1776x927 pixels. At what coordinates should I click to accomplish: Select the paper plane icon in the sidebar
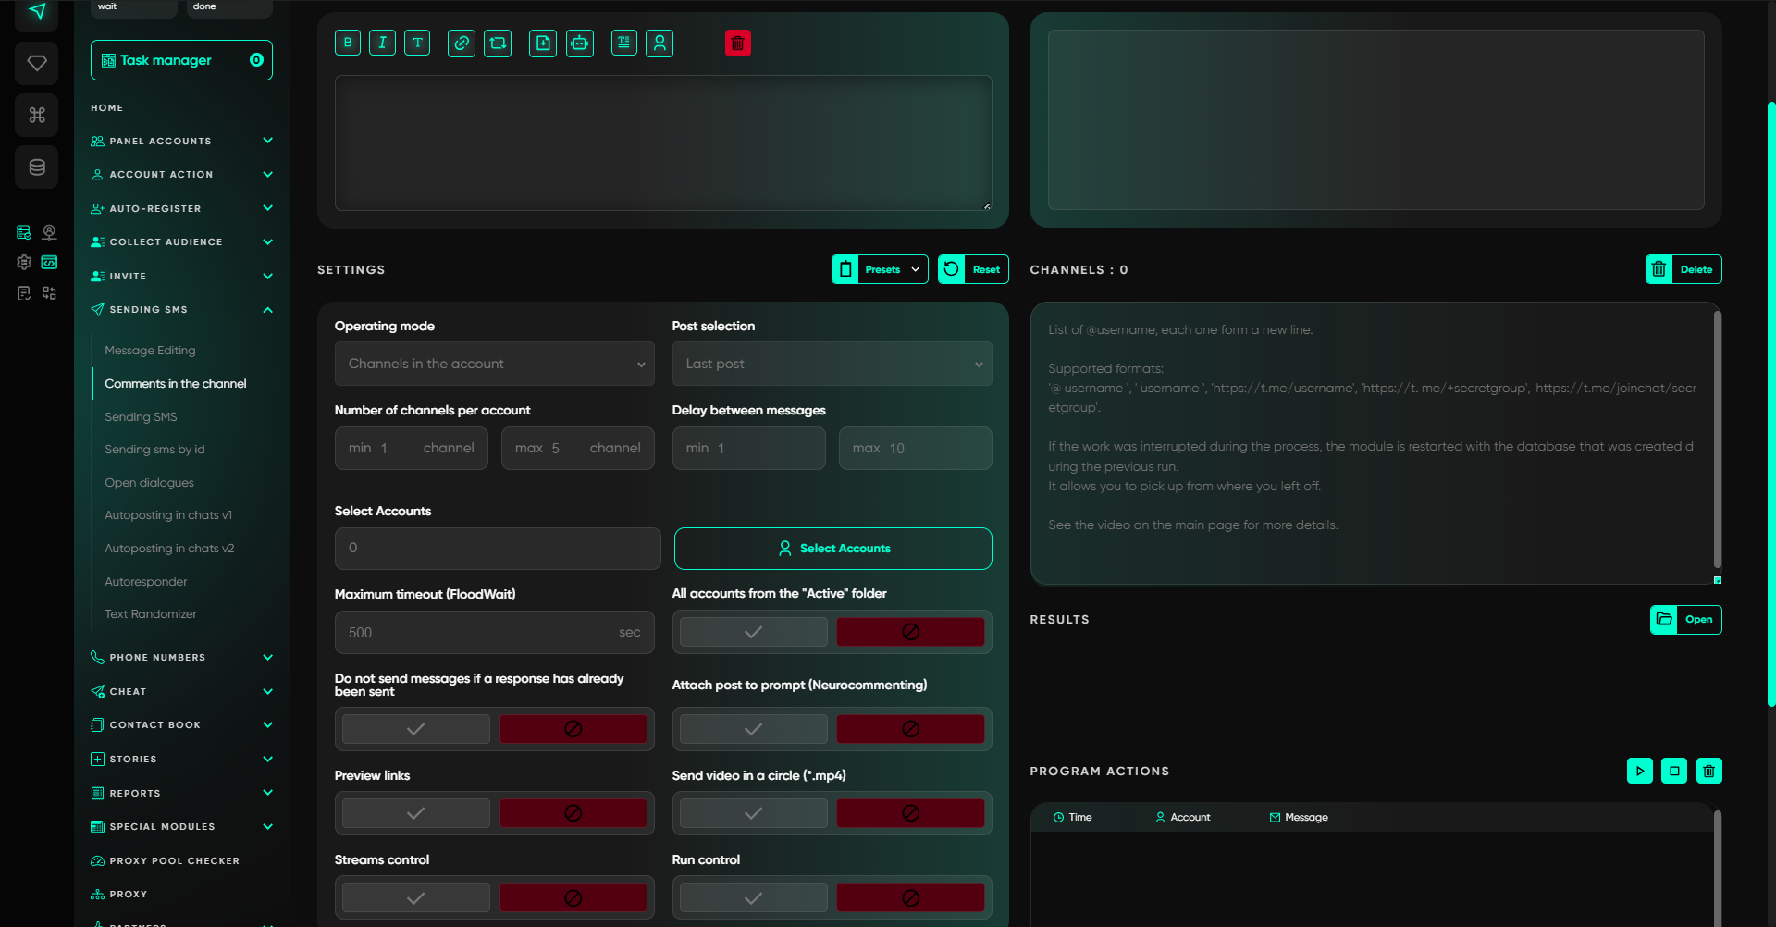[36, 13]
